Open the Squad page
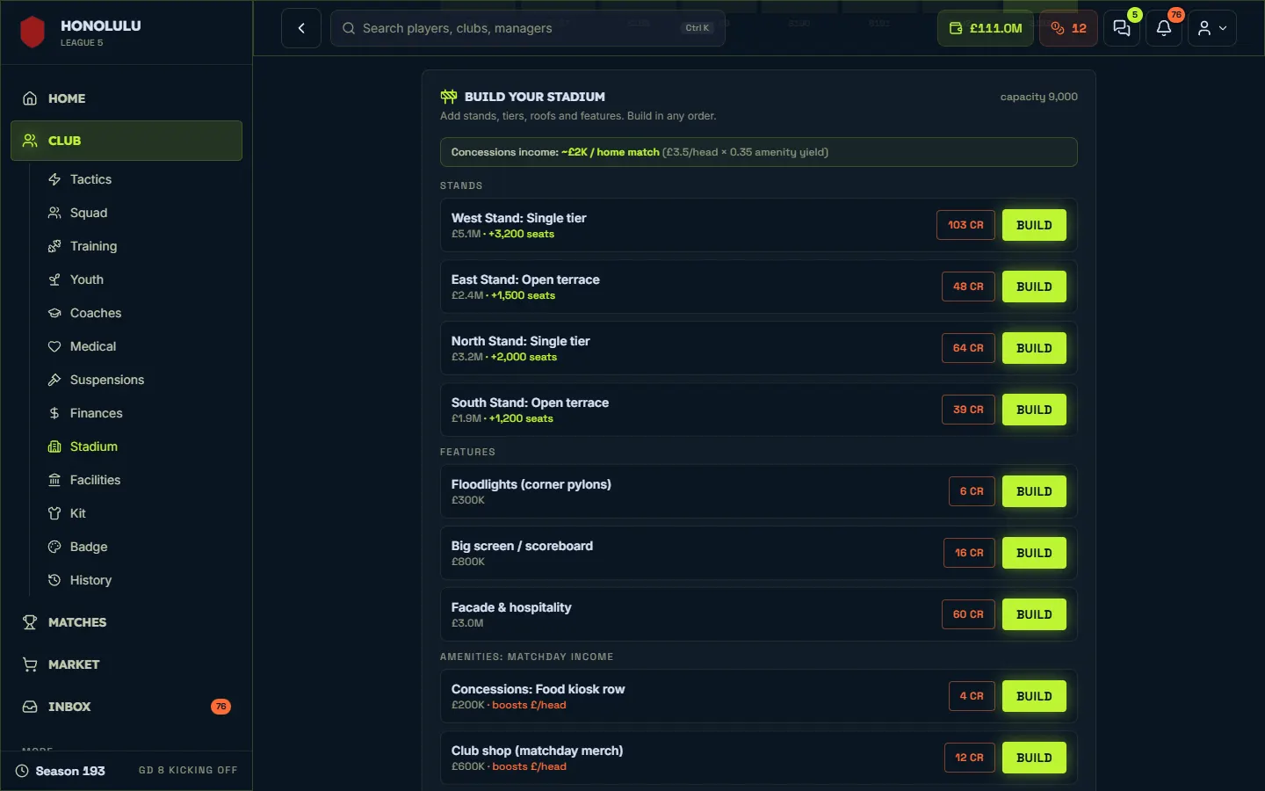Image resolution: width=1265 pixels, height=791 pixels. click(89, 213)
